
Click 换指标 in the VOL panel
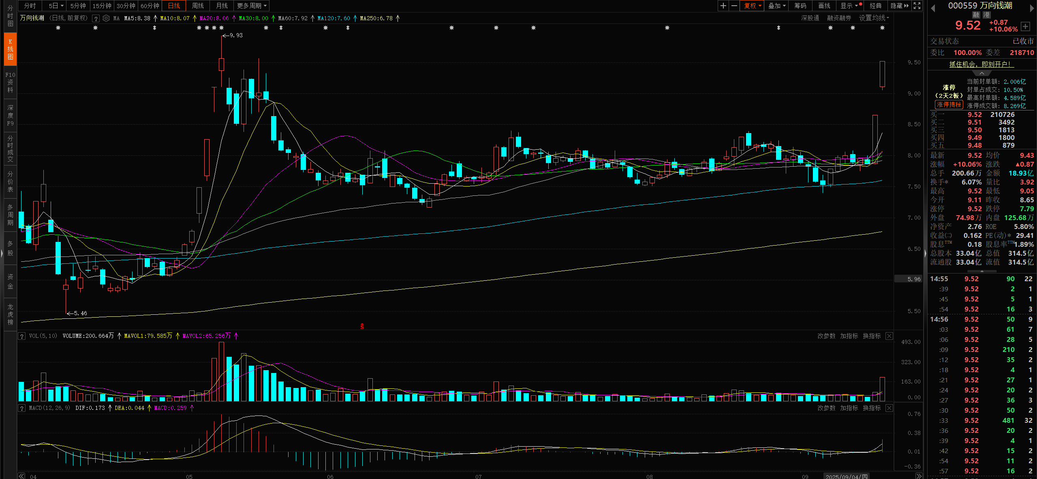(872, 336)
